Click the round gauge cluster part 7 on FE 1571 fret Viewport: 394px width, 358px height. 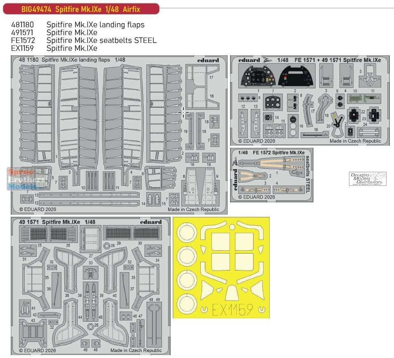(273, 102)
